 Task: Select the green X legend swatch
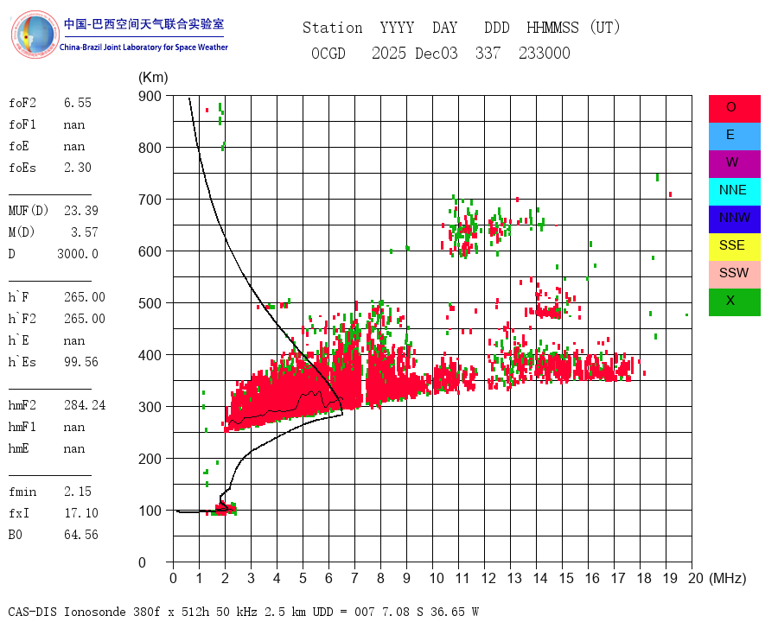(x=734, y=302)
